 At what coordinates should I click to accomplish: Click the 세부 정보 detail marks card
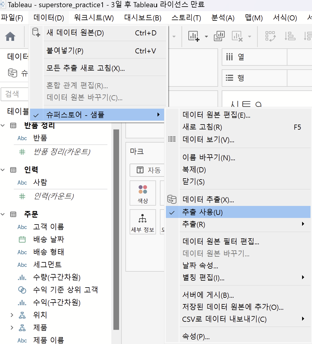click(143, 222)
